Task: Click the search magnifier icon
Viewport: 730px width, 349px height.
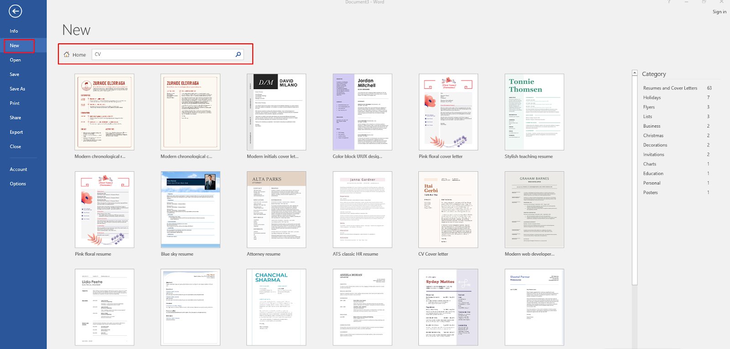Action: pyautogui.click(x=238, y=55)
